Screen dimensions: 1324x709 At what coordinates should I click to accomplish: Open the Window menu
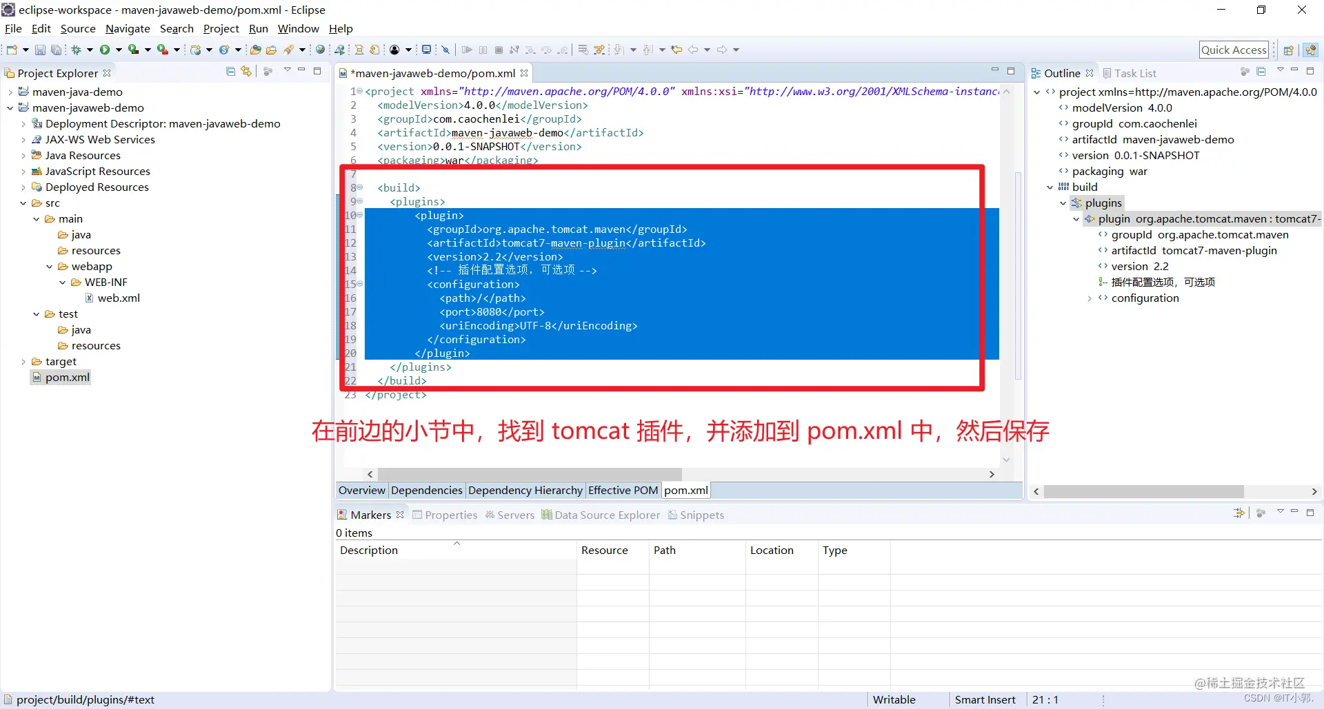pos(298,28)
